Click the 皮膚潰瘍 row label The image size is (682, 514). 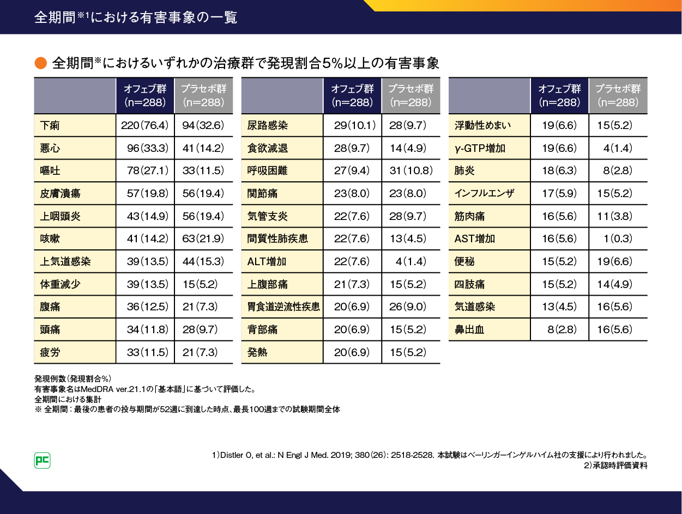click(61, 193)
